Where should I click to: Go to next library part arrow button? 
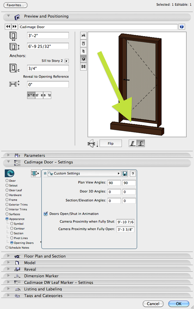[14, 27]
